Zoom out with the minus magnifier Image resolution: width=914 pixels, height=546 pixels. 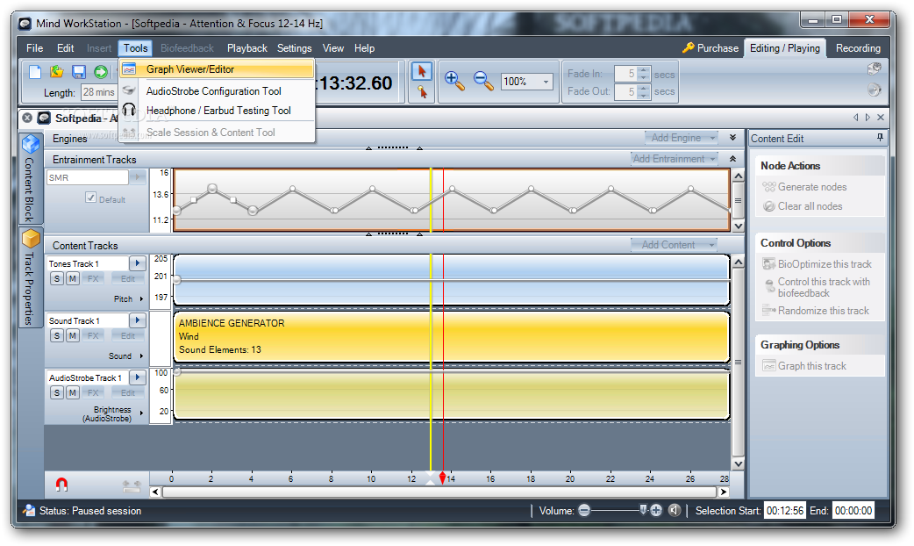pos(483,81)
